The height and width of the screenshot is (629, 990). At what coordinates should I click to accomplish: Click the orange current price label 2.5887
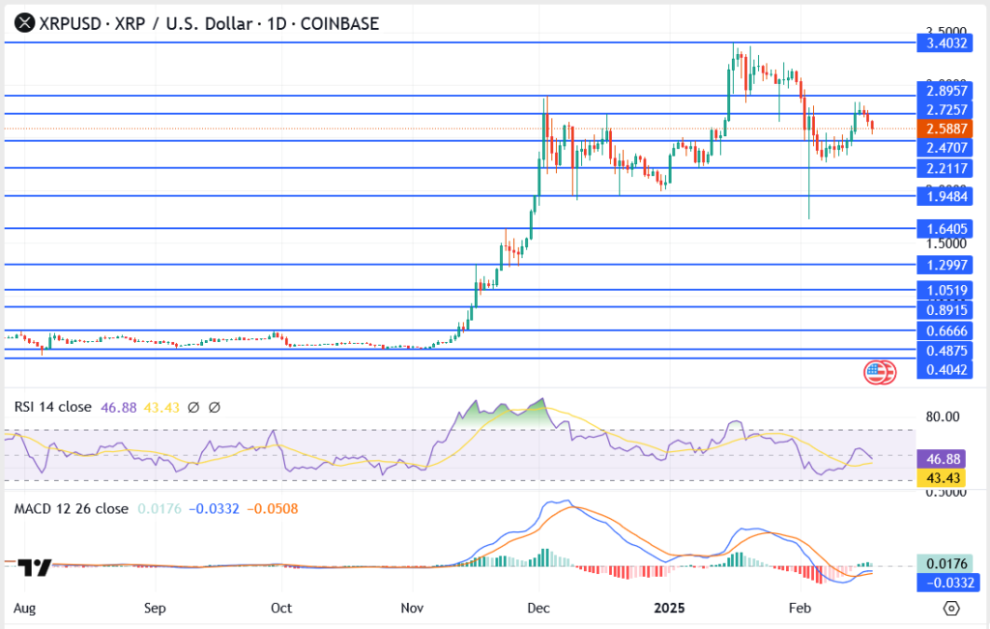coord(947,129)
